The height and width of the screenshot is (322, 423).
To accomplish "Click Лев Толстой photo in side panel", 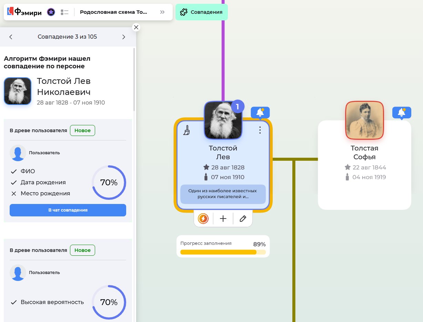I will pyautogui.click(x=18, y=91).
